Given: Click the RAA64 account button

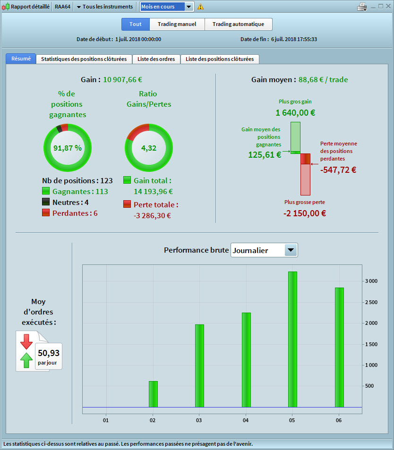Looking at the screenshot, I should (x=62, y=7).
